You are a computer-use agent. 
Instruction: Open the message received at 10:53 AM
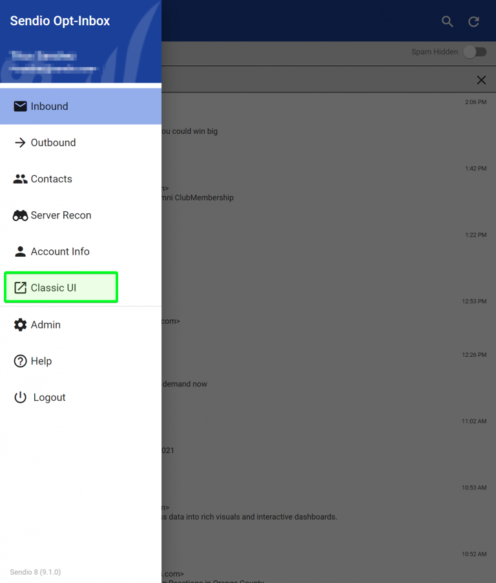[329, 512]
